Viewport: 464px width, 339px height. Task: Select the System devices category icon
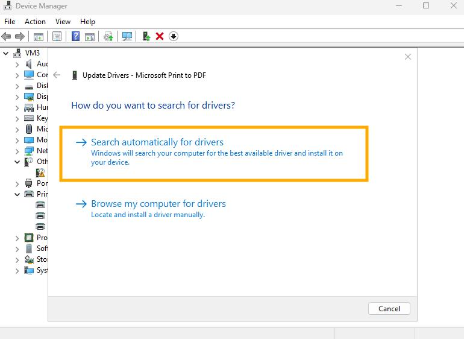(29, 270)
